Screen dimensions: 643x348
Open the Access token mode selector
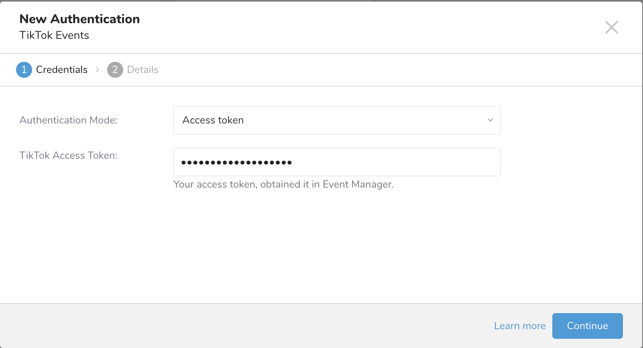pyautogui.click(x=336, y=120)
